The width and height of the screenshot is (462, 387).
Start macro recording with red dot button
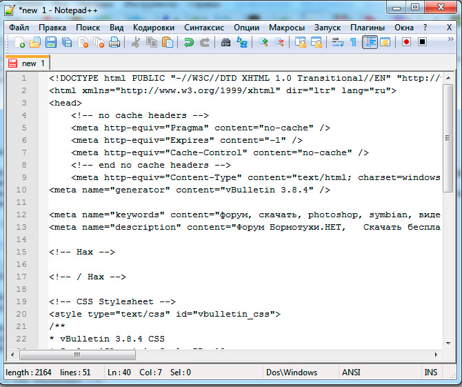pos(406,43)
